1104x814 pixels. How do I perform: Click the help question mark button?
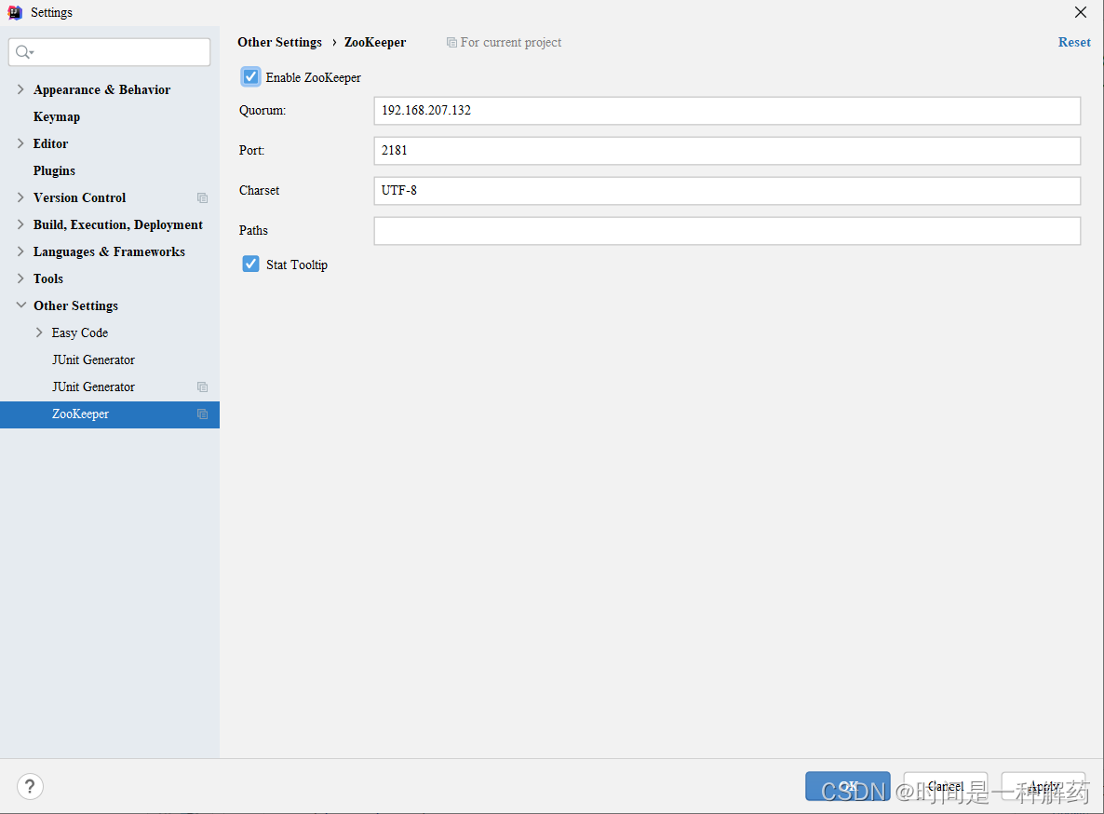tap(30, 787)
